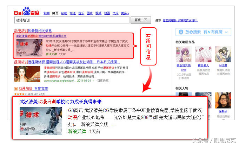239x145 pixels.
Task: Click the star rating under 百度文库 result
Action: [20, 94]
